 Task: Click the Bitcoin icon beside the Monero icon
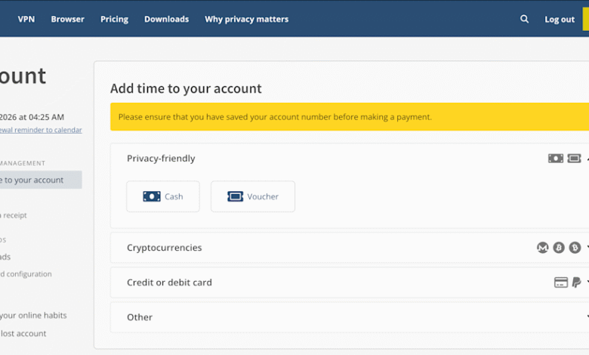coord(559,248)
